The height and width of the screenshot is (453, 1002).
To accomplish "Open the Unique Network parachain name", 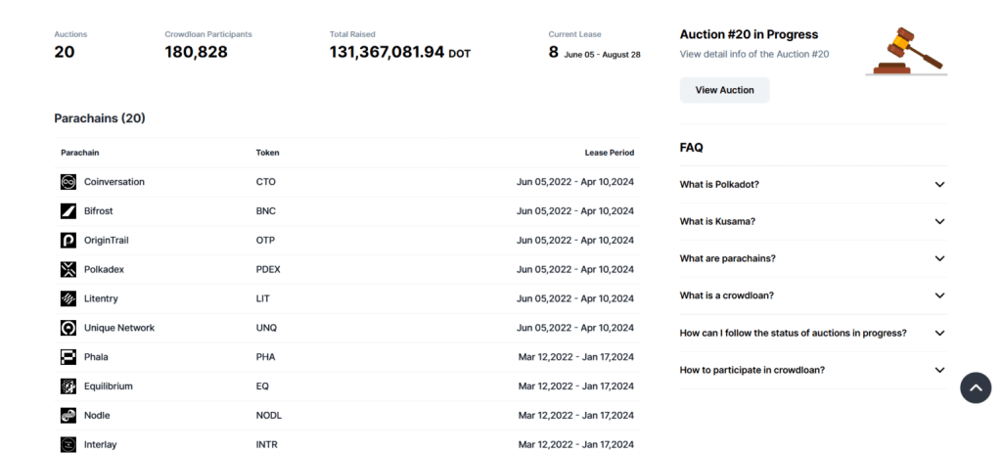I will coord(119,328).
